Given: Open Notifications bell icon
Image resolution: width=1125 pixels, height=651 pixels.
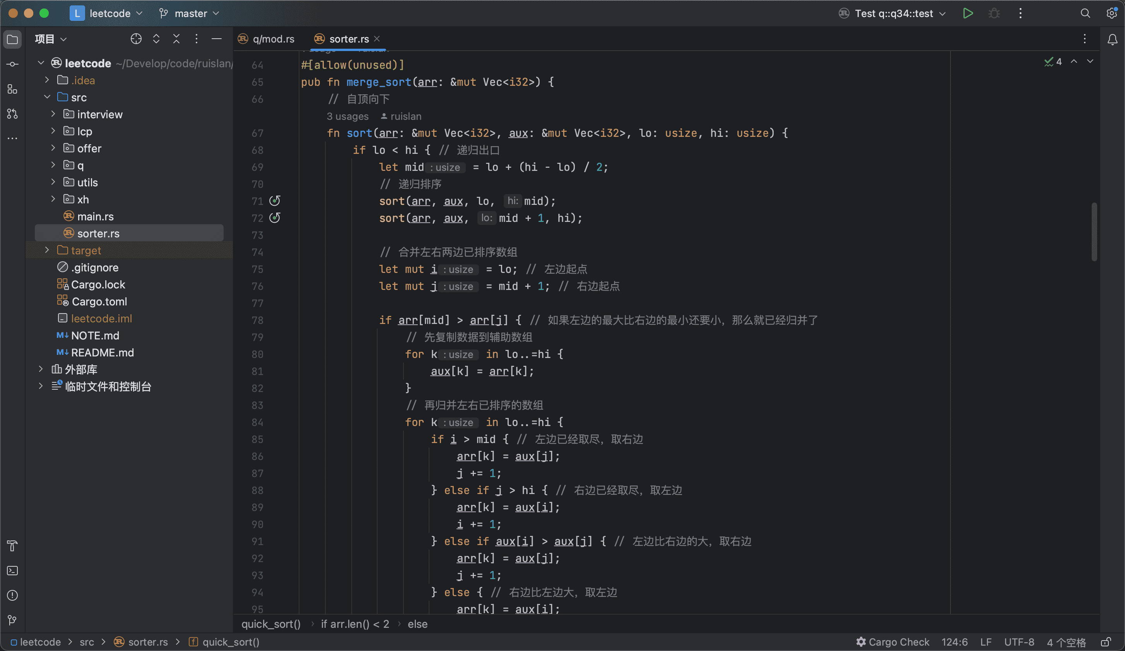Looking at the screenshot, I should pyautogui.click(x=1112, y=39).
